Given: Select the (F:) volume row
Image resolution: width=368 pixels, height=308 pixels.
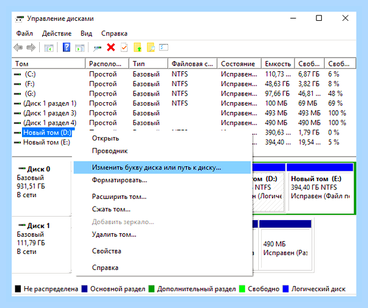Looking at the screenshot, I should tap(184, 84).
